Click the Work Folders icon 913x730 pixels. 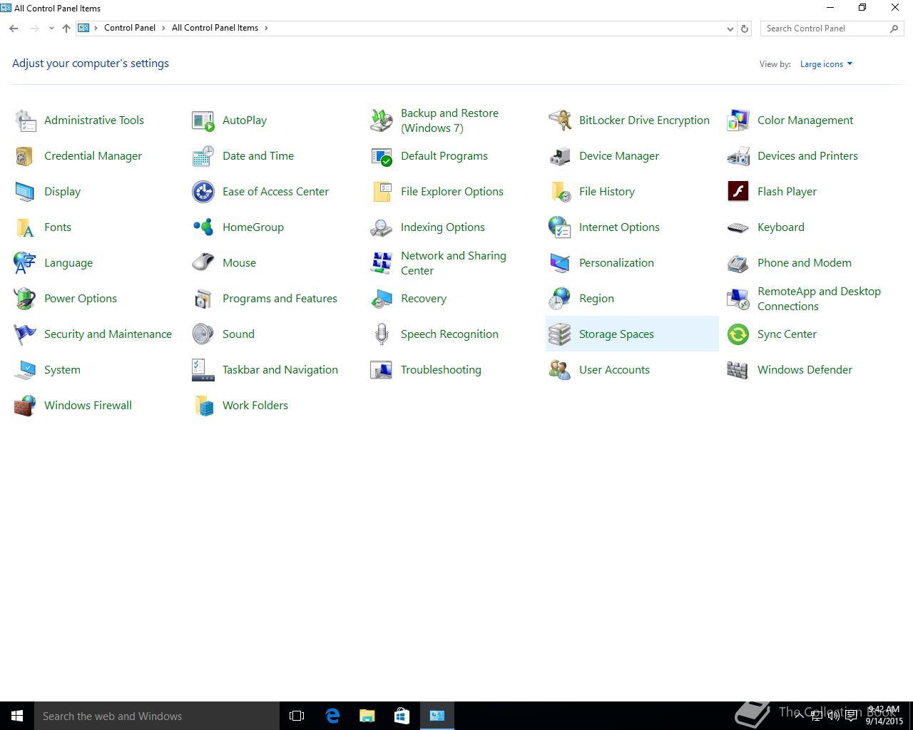[203, 406]
